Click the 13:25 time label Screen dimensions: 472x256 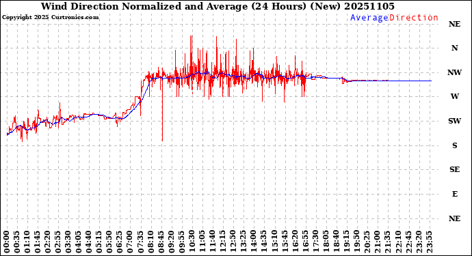pos(244,242)
